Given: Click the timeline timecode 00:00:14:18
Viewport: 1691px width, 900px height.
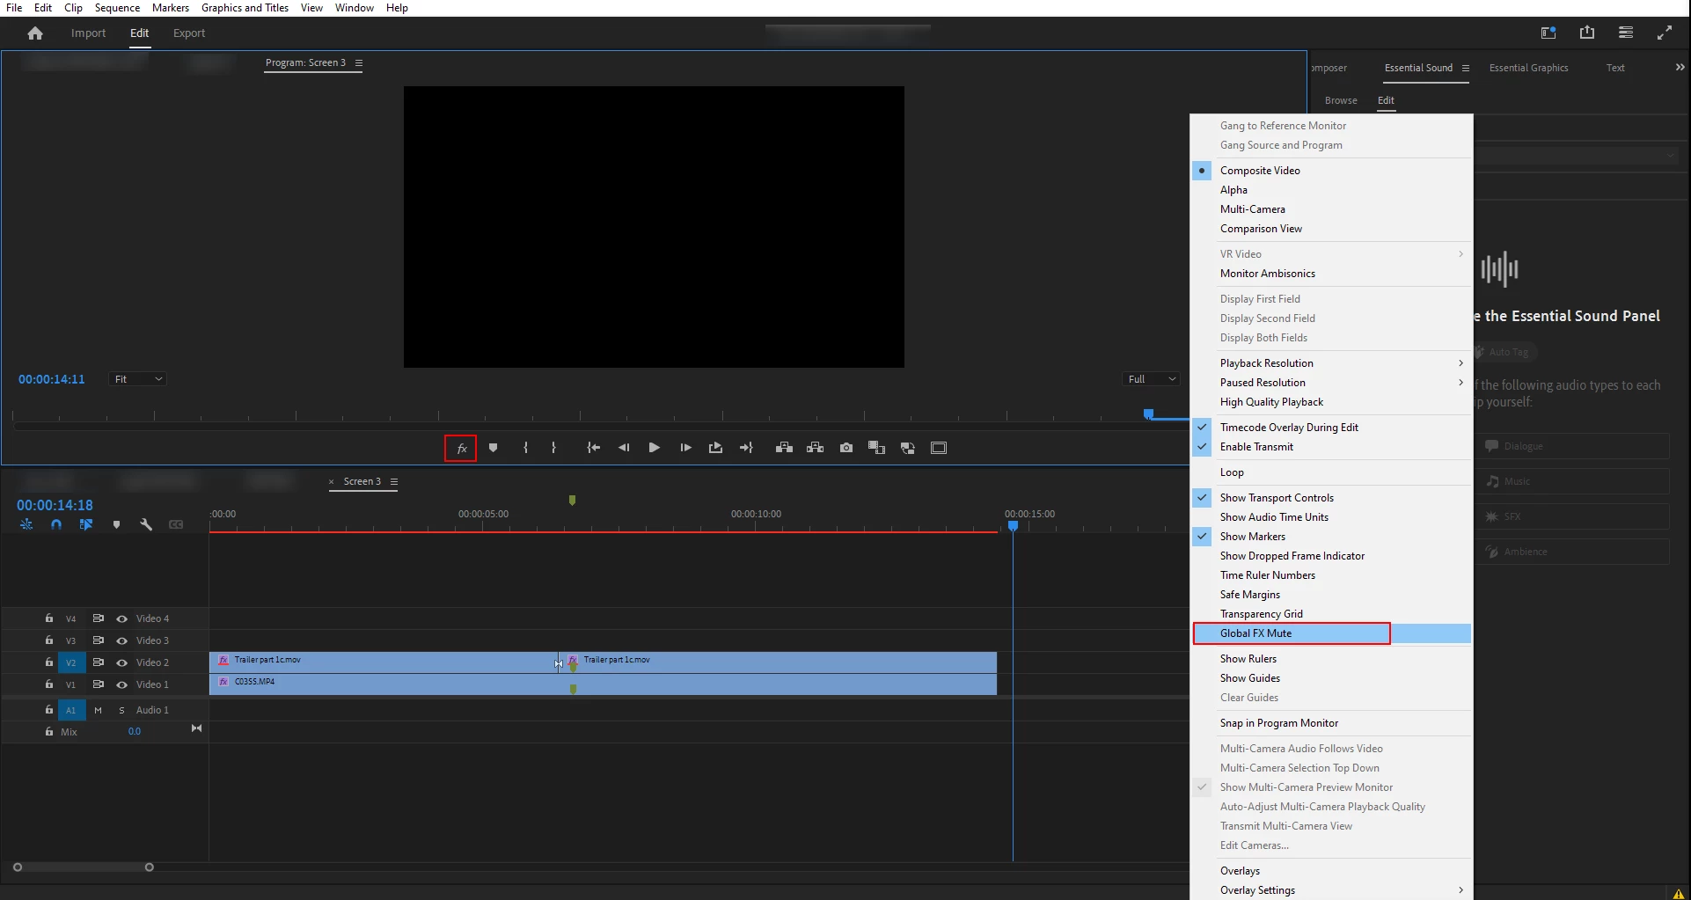Looking at the screenshot, I should tap(55, 505).
